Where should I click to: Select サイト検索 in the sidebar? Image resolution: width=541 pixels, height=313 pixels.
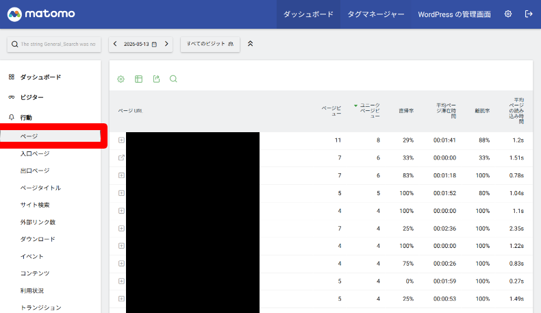point(35,205)
